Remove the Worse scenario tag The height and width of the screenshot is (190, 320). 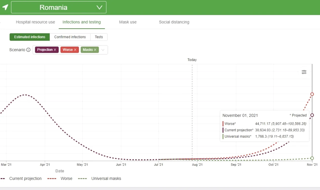coord(75,50)
